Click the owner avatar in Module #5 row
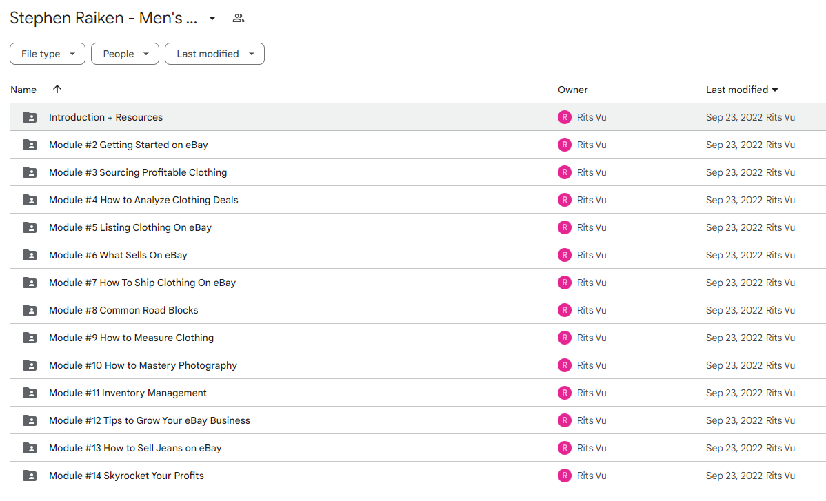This screenshot has width=826, height=501. [565, 227]
